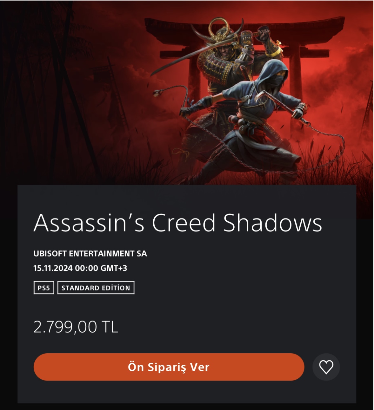Screen dimensions: 374x410
Task: Select the PS5 platform badge
Action: 44,288
